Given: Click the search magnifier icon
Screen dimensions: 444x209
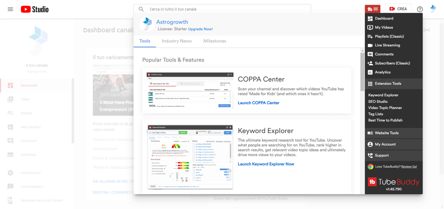Looking at the screenshot, I should point(141,9).
